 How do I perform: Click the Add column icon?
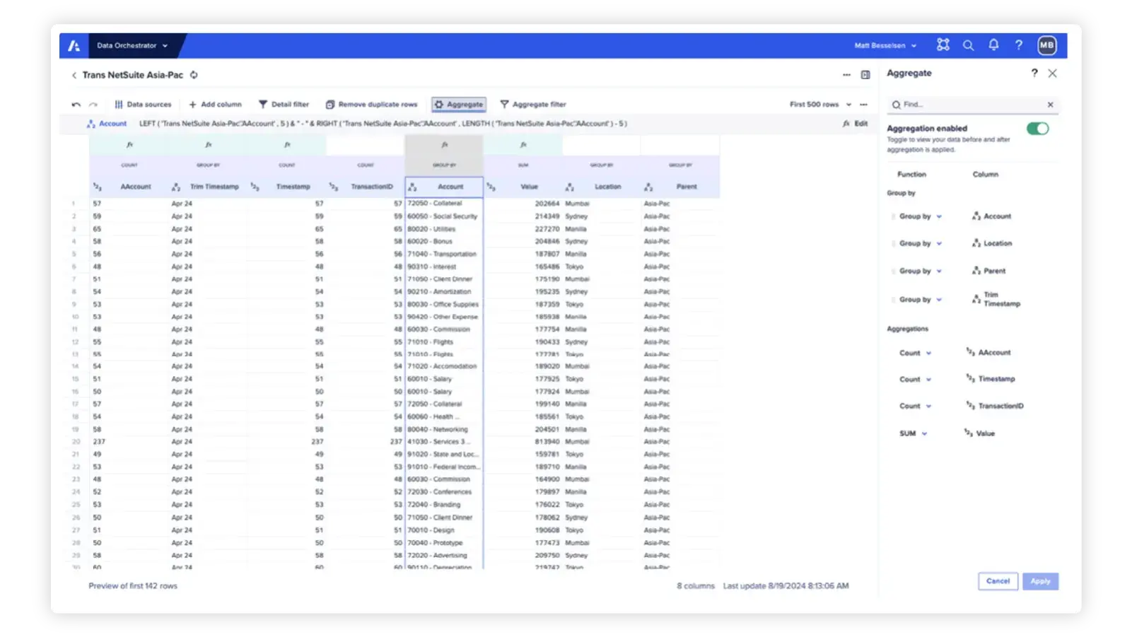tap(193, 104)
